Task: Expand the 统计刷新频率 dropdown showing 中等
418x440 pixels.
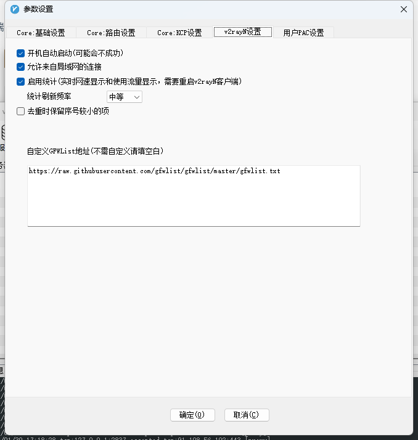Action: (x=125, y=97)
